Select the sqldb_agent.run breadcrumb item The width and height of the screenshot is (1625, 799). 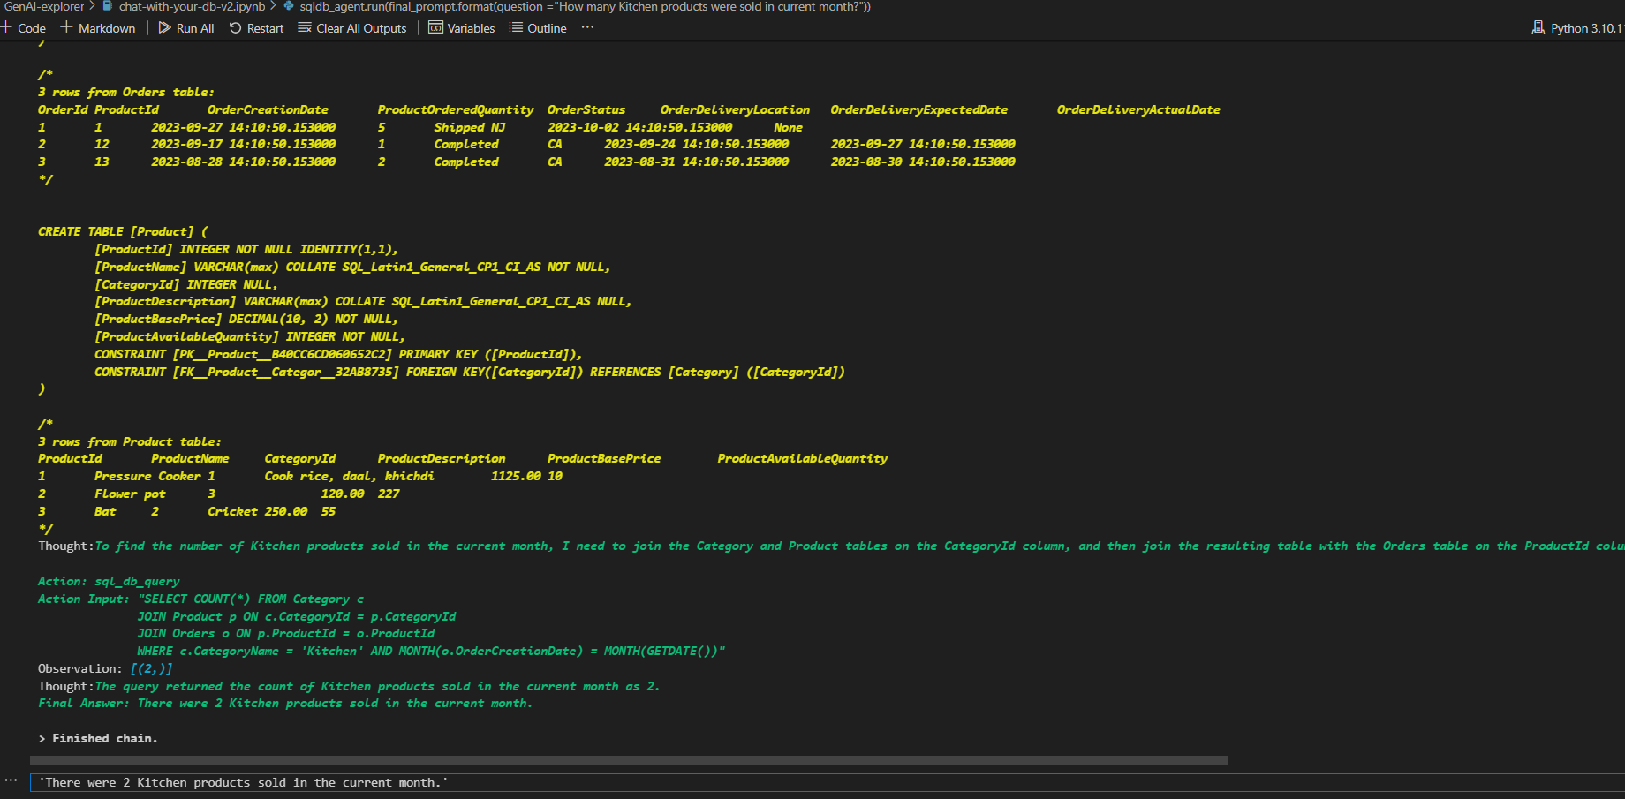tap(583, 6)
